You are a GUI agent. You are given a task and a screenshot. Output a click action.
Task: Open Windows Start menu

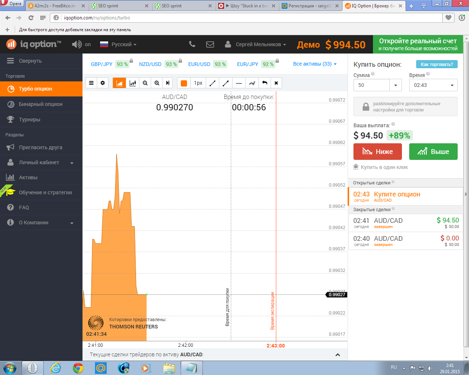[10, 368]
